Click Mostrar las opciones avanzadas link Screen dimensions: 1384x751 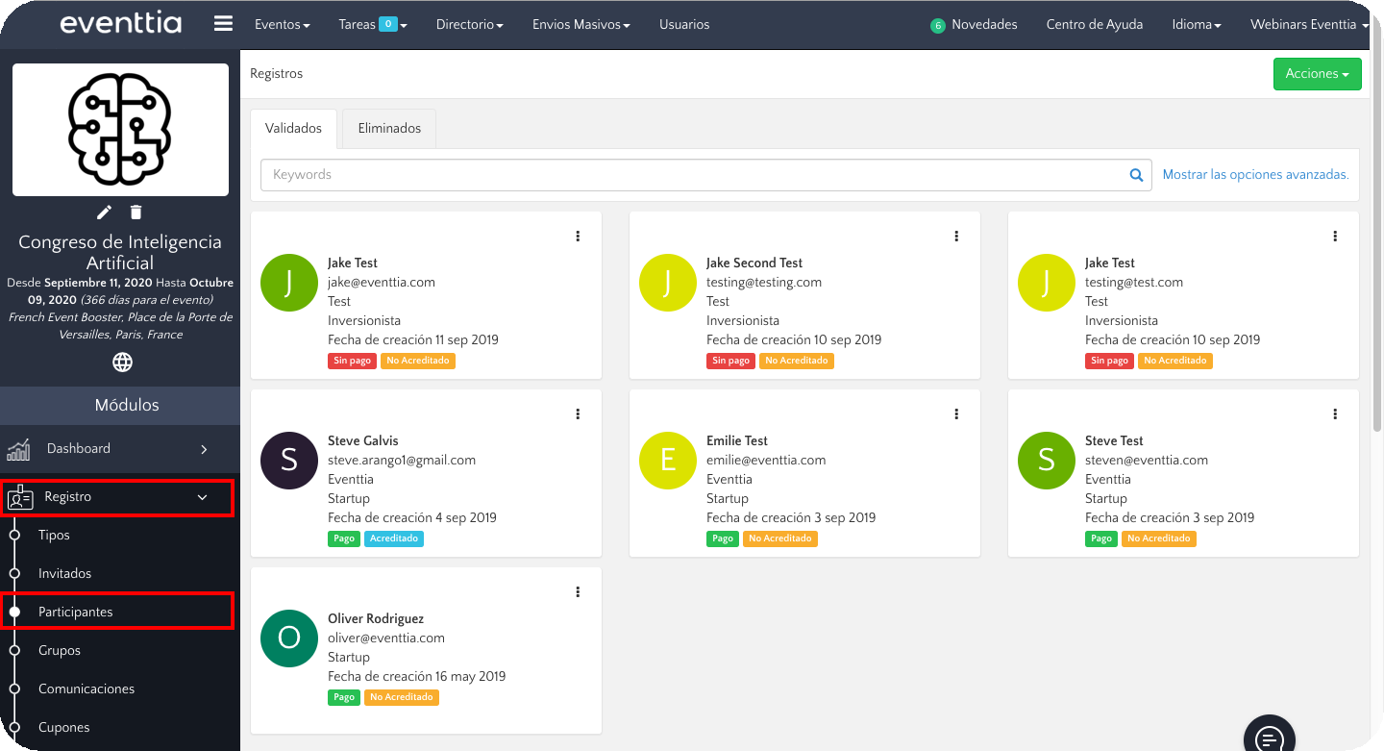pyautogui.click(x=1255, y=175)
